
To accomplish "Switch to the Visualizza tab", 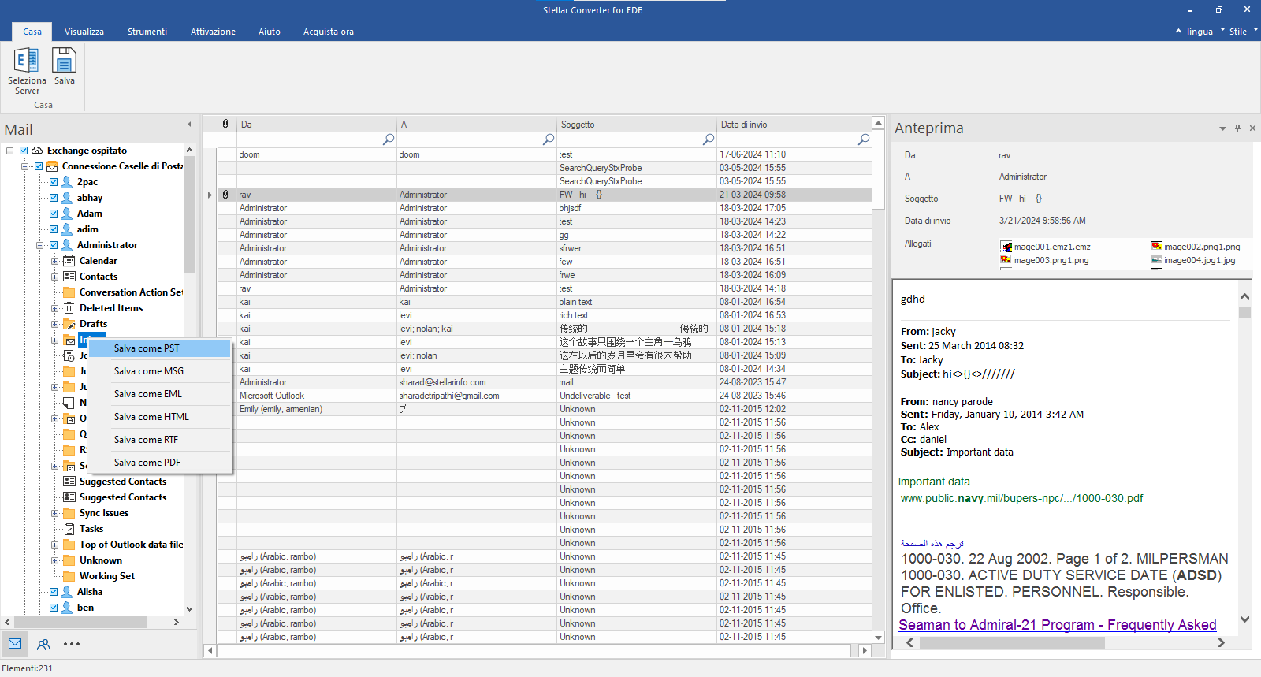I will tap(84, 32).
